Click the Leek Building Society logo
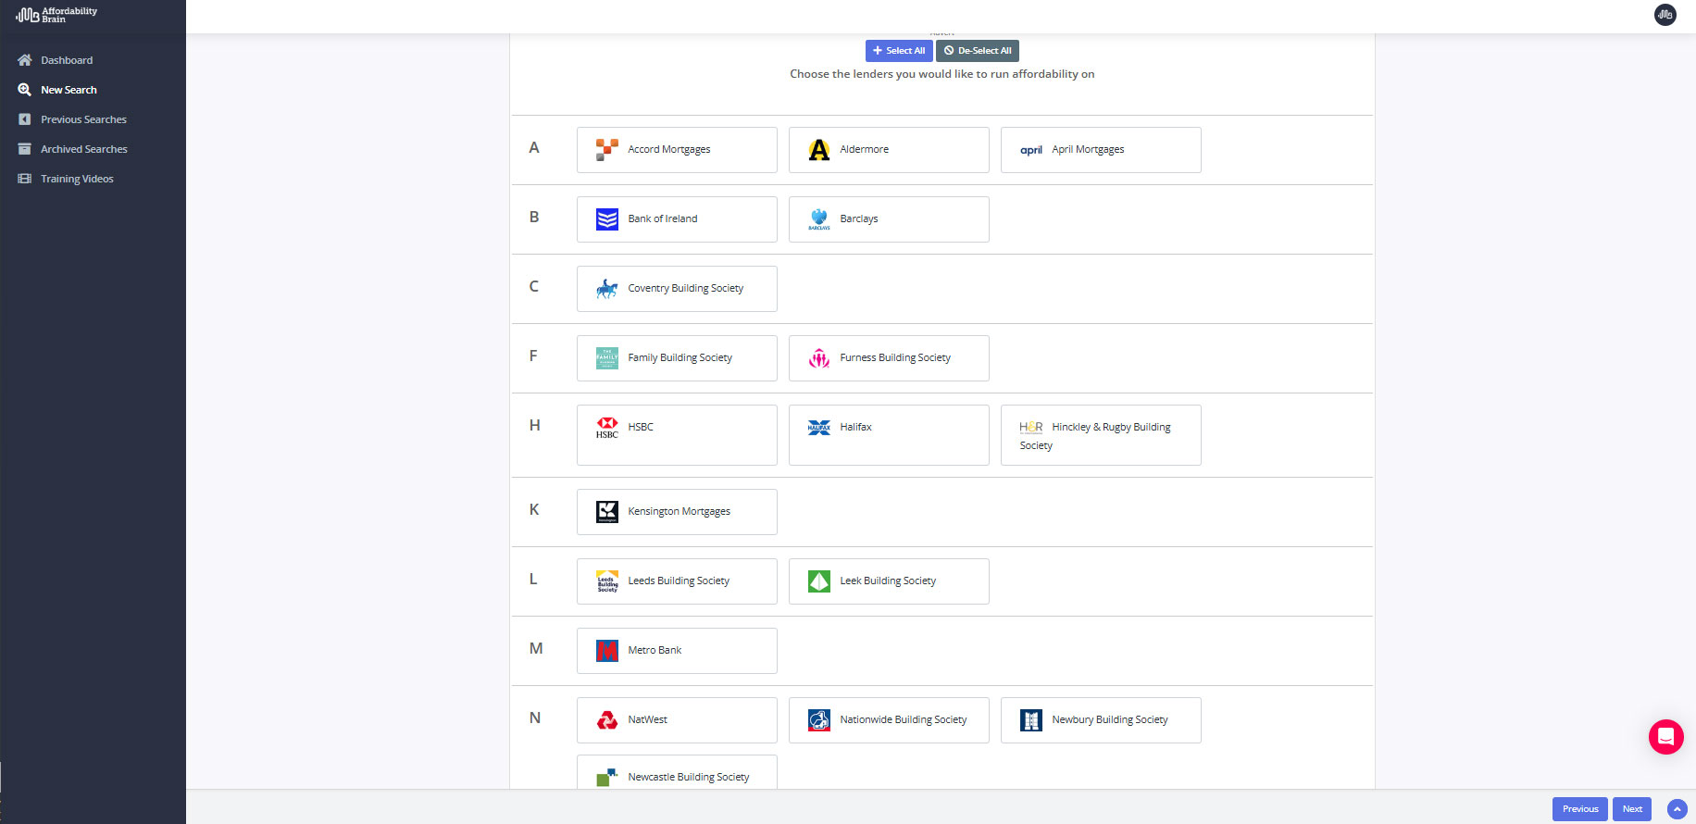The image size is (1696, 824). coord(819,581)
